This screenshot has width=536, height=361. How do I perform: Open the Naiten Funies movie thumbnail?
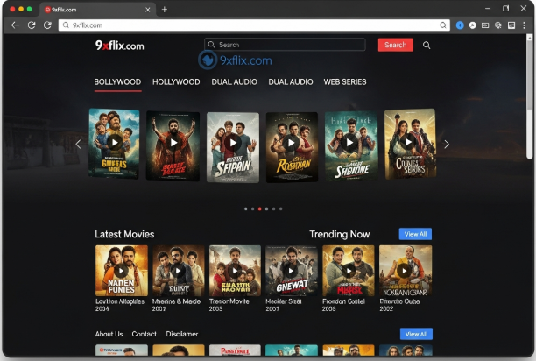[122, 271]
